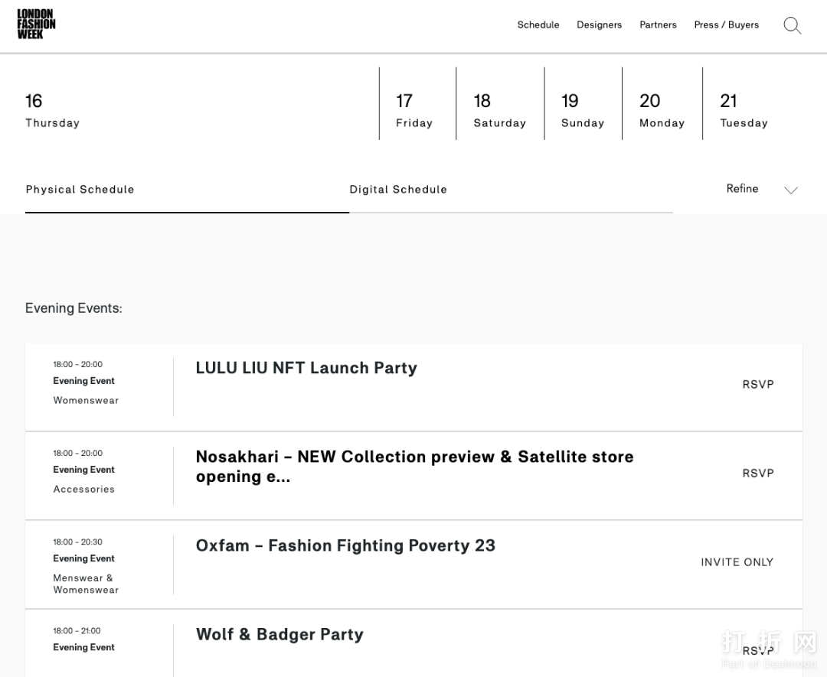Select the Physical Schedule tab
The height and width of the screenshot is (677, 827).
point(80,190)
